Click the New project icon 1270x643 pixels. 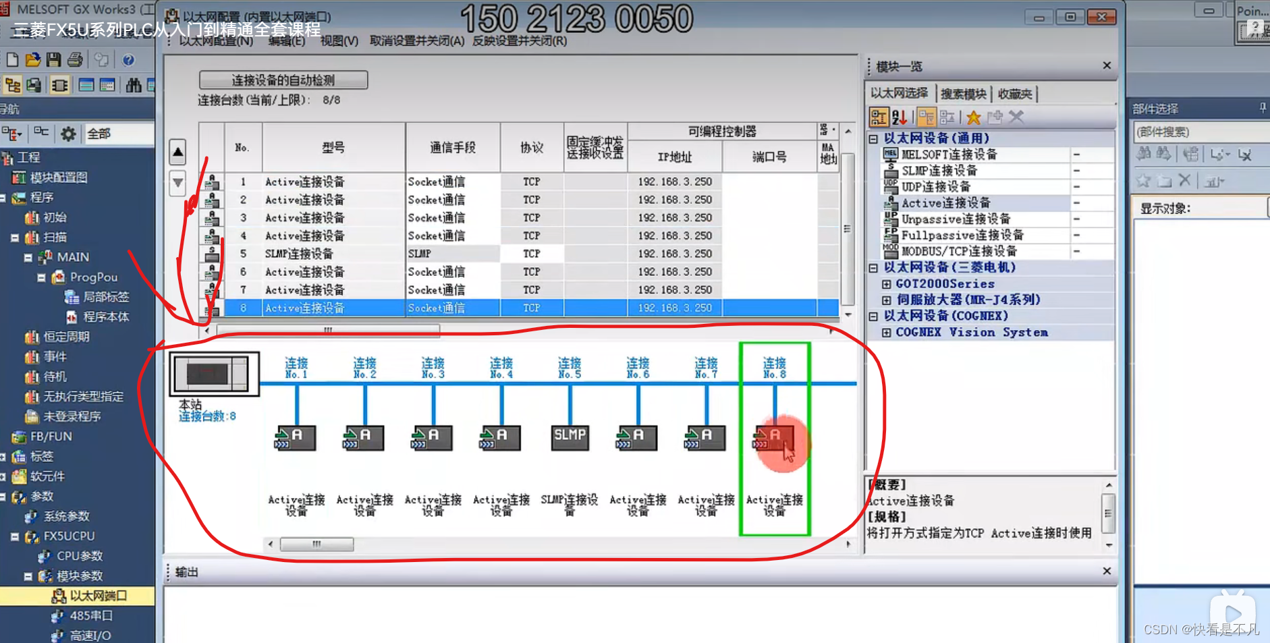point(12,60)
